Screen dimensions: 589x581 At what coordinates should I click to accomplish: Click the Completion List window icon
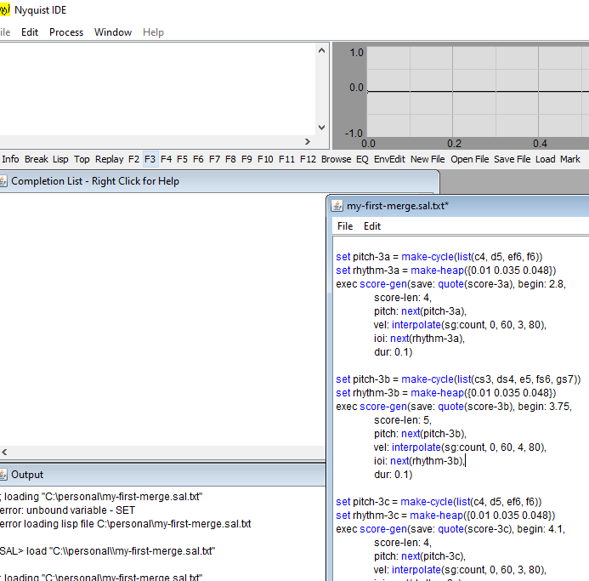point(3,181)
